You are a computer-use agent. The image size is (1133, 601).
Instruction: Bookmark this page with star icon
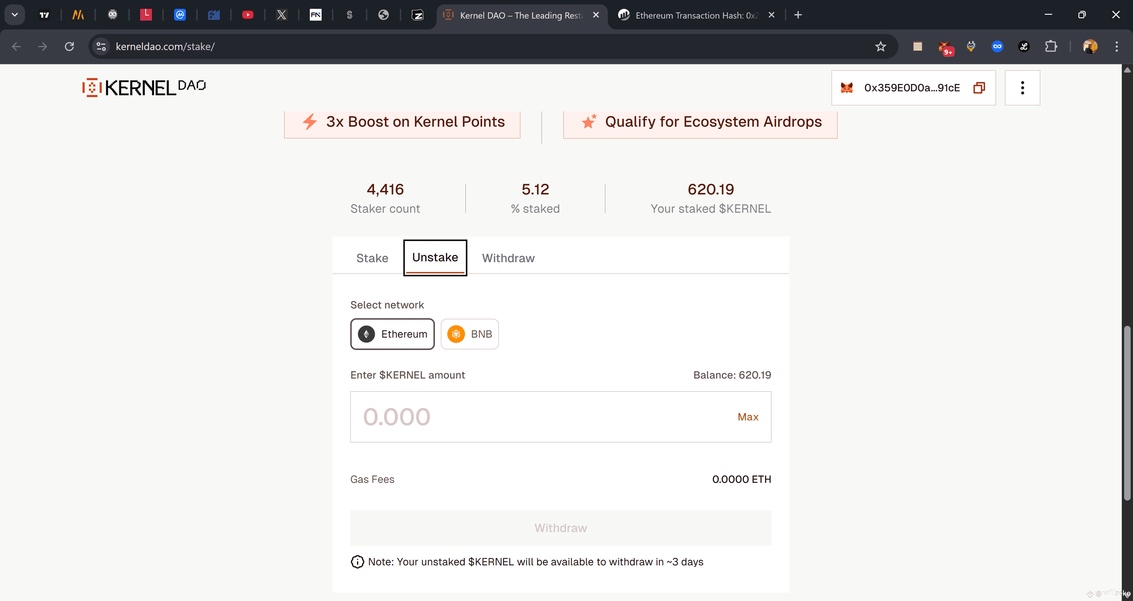880,47
